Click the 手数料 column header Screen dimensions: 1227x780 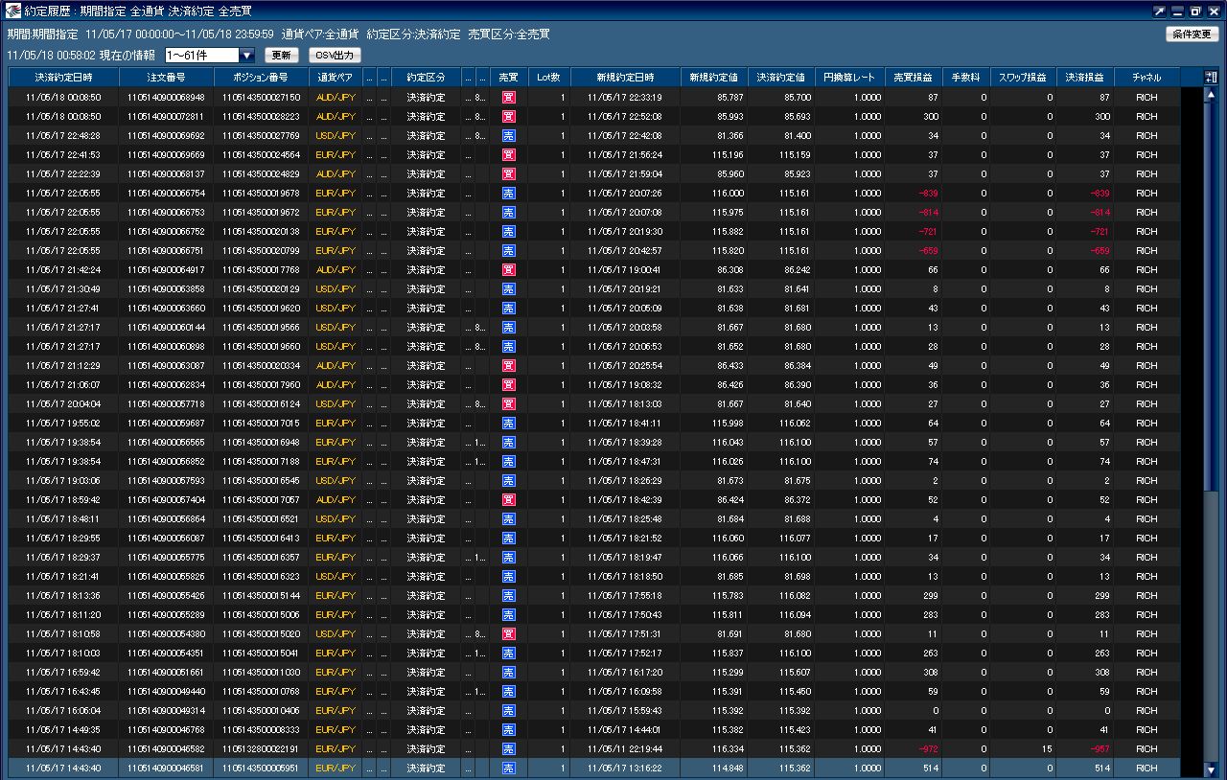click(964, 78)
